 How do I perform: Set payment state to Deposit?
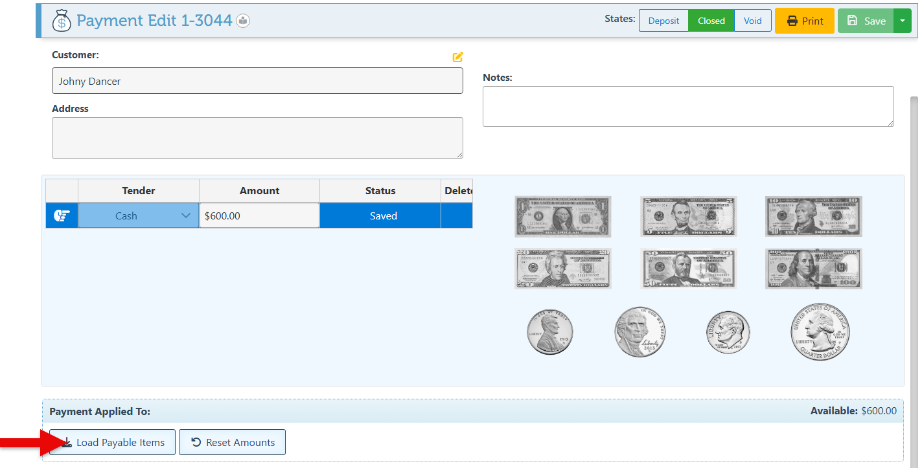663,21
